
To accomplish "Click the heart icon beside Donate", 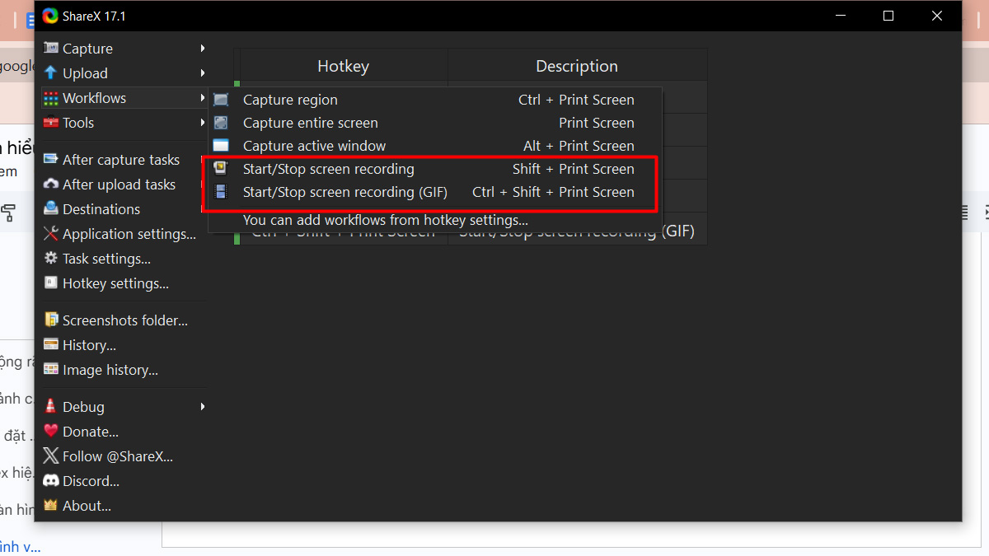I will (x=51, y=431).
